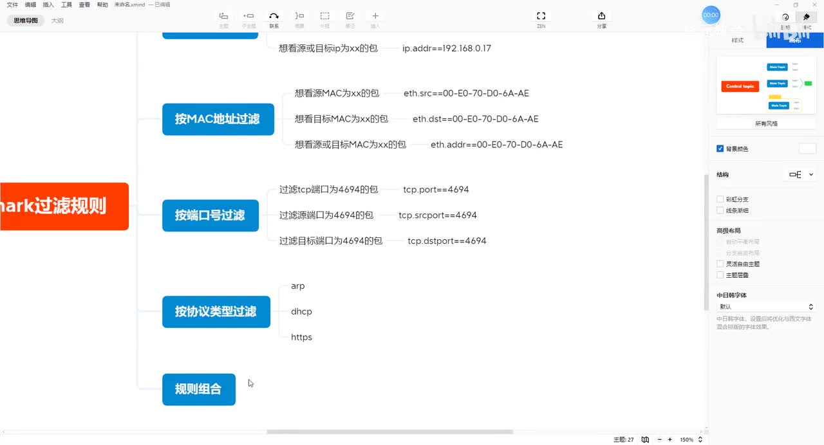The height and width of the screenshot is (445, 824).
Task: Enable the 背景颜色 checkbox
Action: click(x=720, y=149)
